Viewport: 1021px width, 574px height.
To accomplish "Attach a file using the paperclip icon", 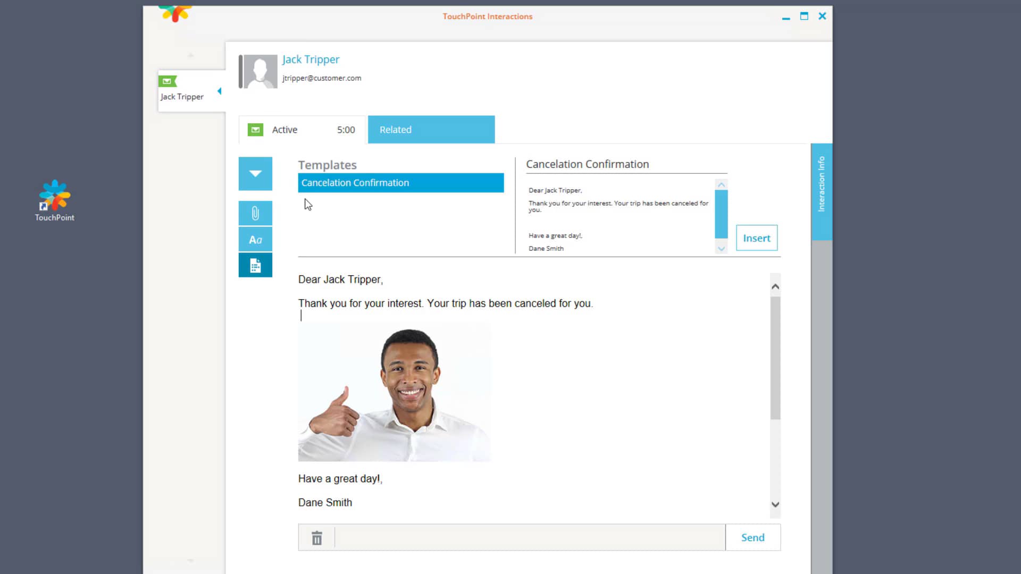I will (x=255, y=213).
